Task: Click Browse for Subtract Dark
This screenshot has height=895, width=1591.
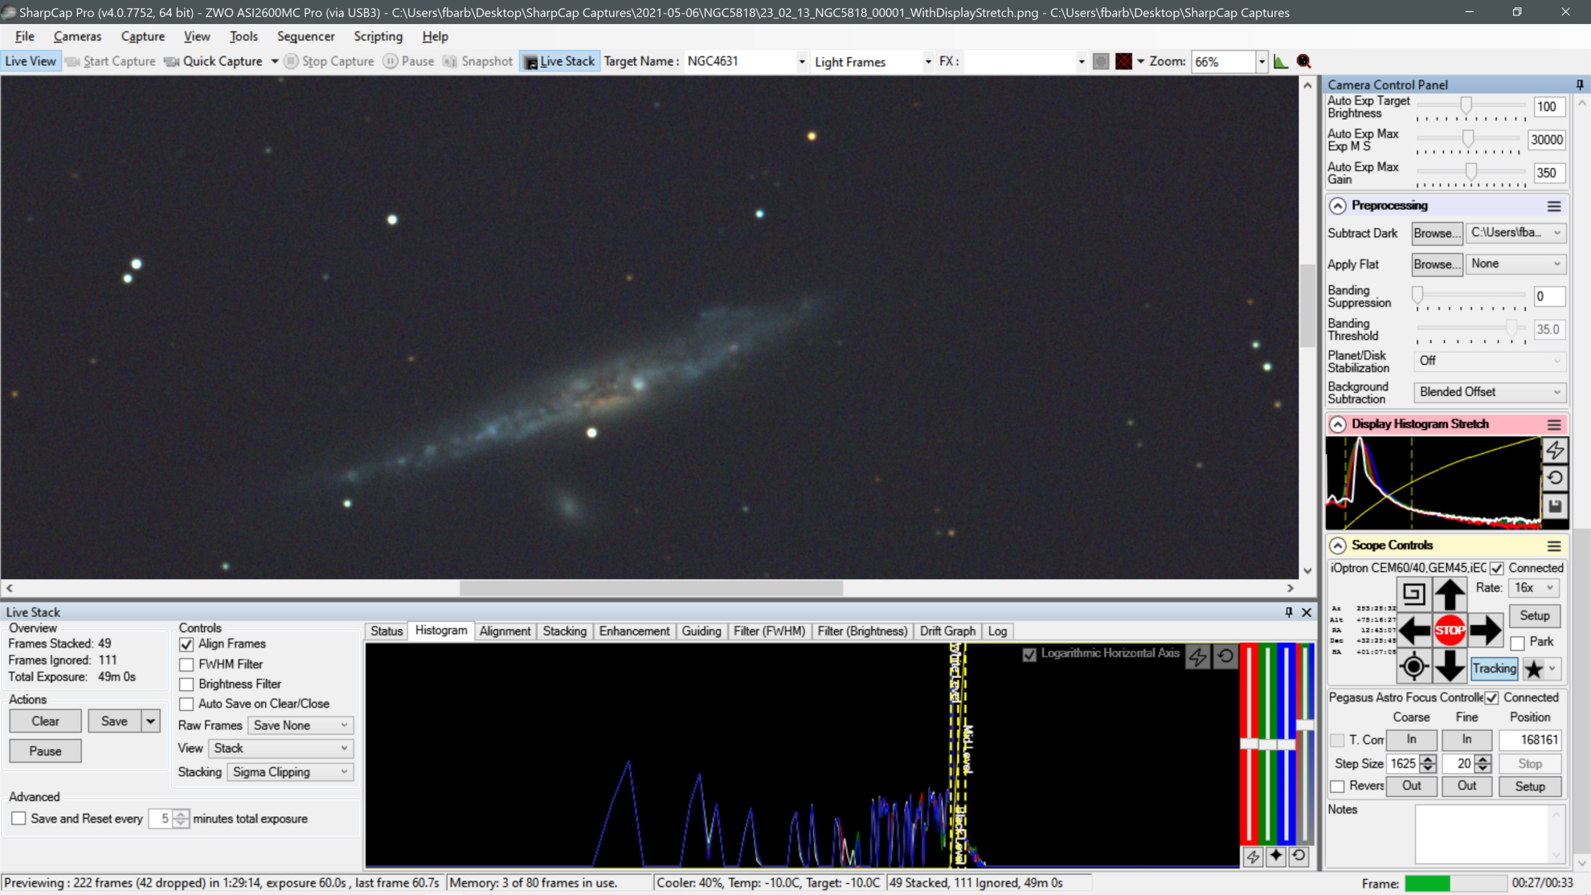Action: click(1437, 233)
